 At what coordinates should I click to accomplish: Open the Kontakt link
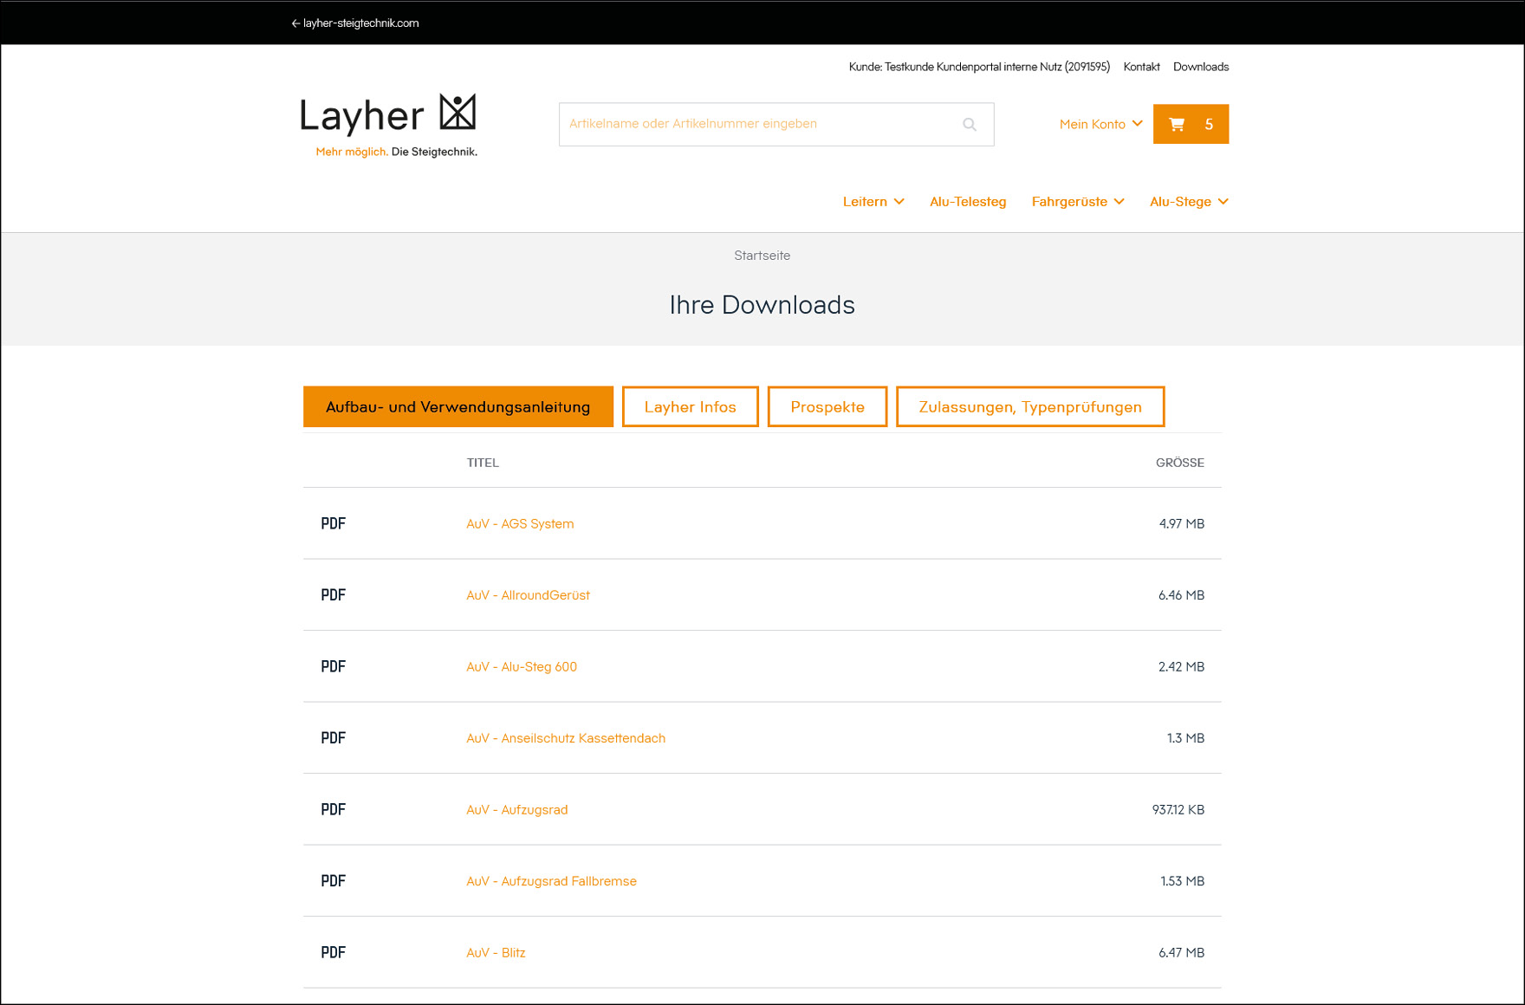[x=1141, y=67]
